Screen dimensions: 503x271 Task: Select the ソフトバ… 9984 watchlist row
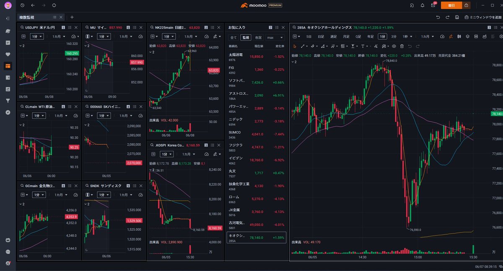click(257, 82)
